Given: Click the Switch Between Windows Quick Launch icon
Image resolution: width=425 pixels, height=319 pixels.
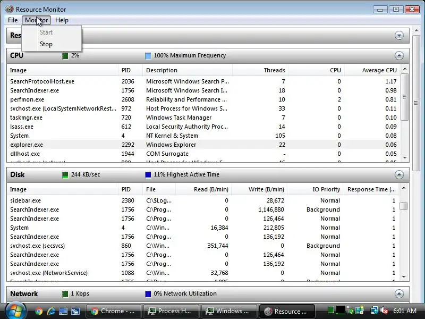Looking at the screenshot, I should tap(75, 311).
